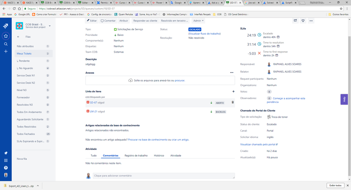Go back with Filas arrow
351x190 pixels.
18,37
